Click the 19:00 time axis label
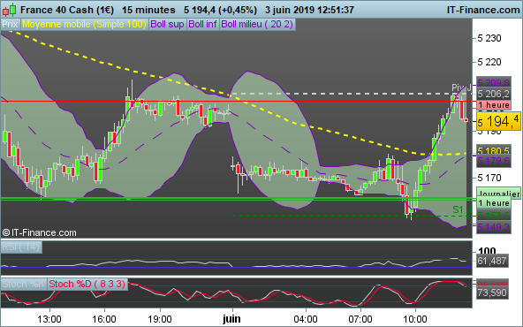This screenshot has width=523, height=327. 160,319
